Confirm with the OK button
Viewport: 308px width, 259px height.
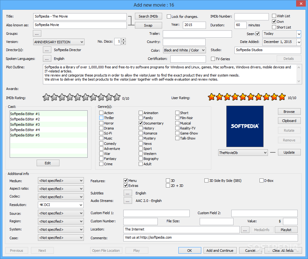pos(190,251)
